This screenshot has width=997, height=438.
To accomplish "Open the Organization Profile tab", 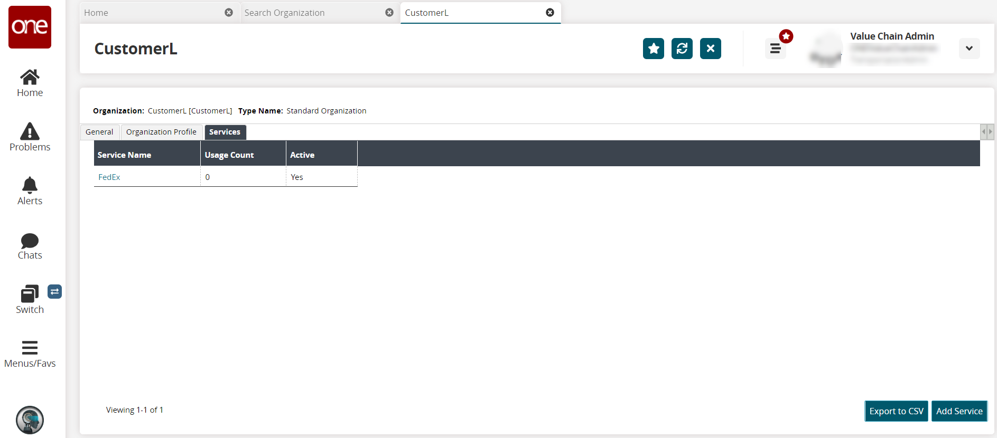I will coord(161,132).
